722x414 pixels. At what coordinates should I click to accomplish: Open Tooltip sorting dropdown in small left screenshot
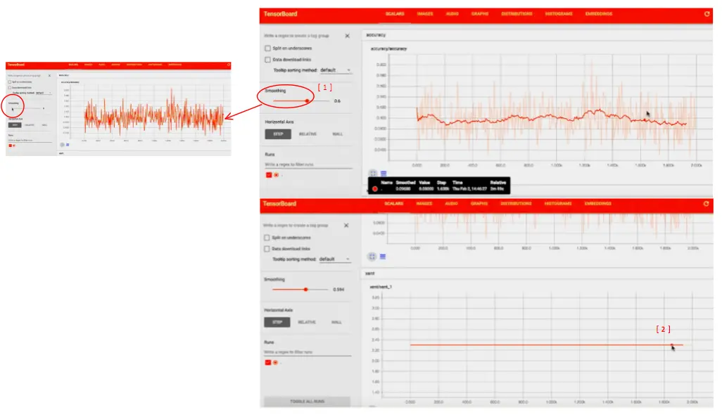pyautogui.click(x=44, y=93)
